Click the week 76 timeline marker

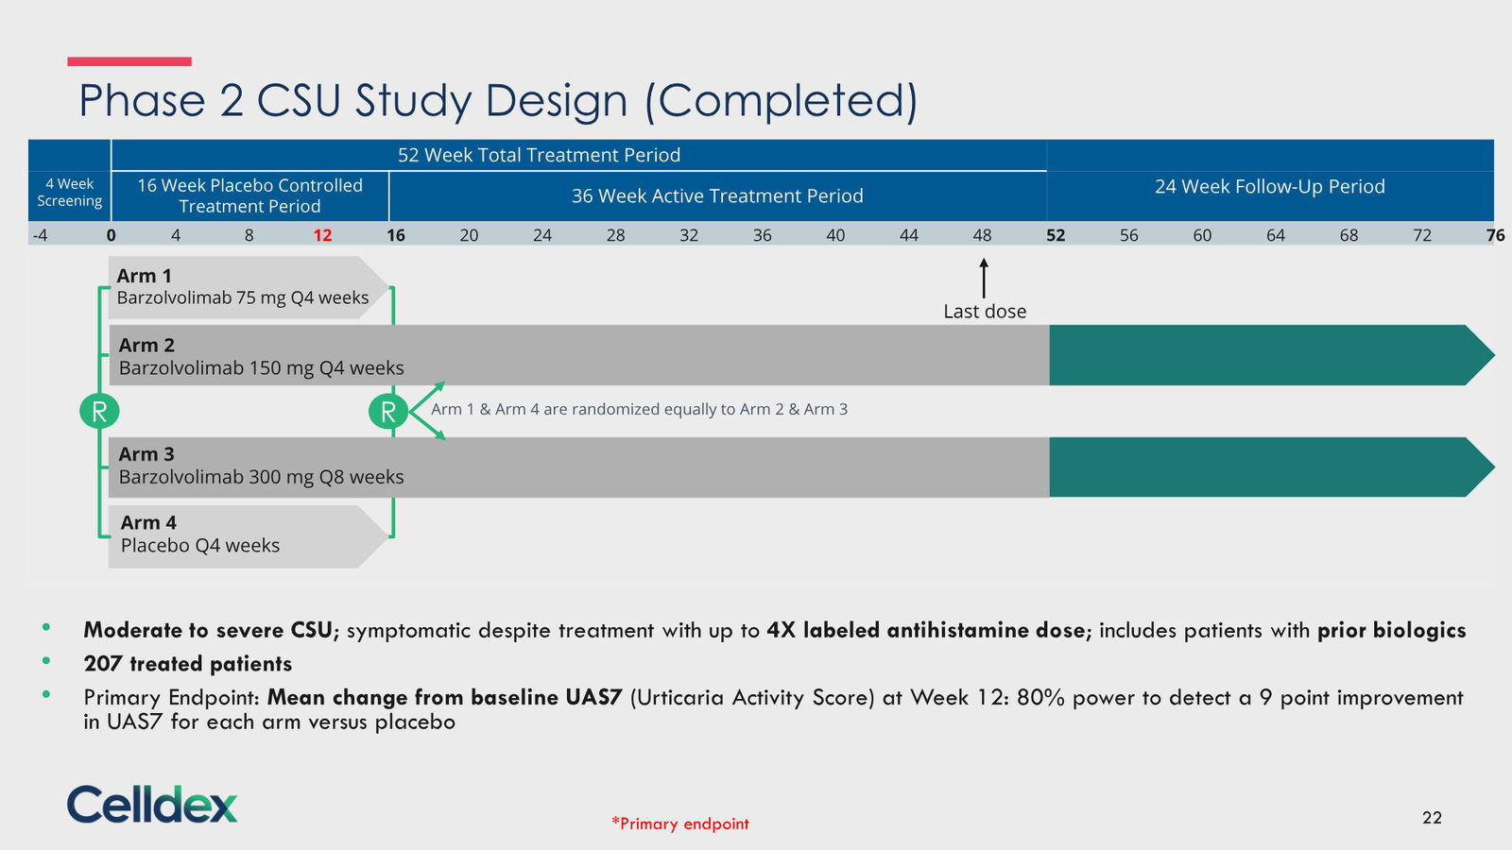1495,235
